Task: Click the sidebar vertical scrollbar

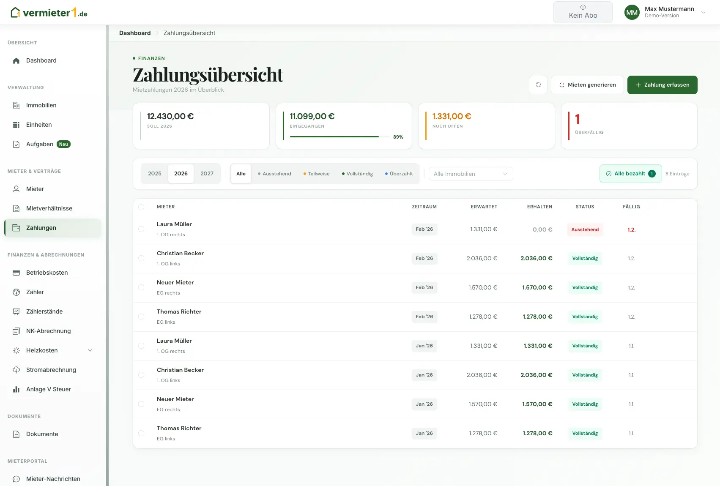Action: 107,255
